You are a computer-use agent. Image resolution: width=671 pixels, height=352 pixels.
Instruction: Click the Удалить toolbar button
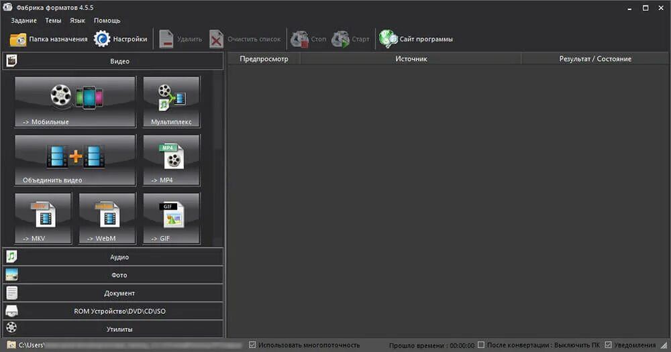180,40
